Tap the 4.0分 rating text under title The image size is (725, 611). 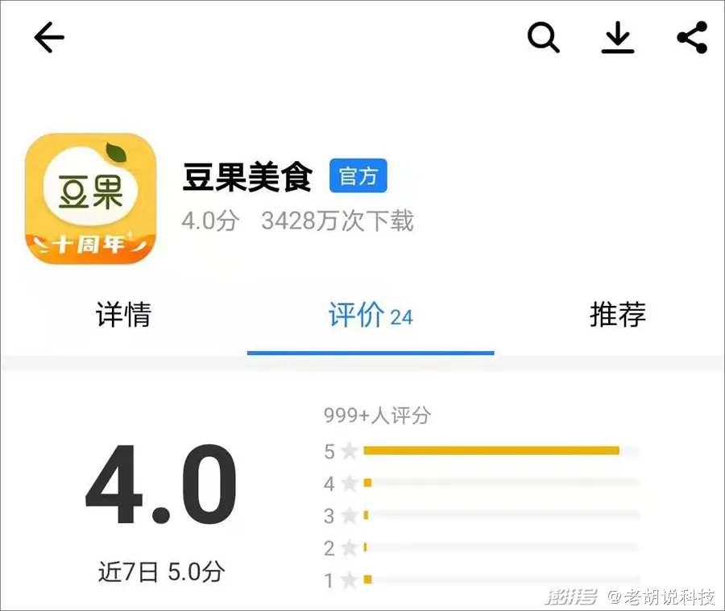tap(210, 221)
